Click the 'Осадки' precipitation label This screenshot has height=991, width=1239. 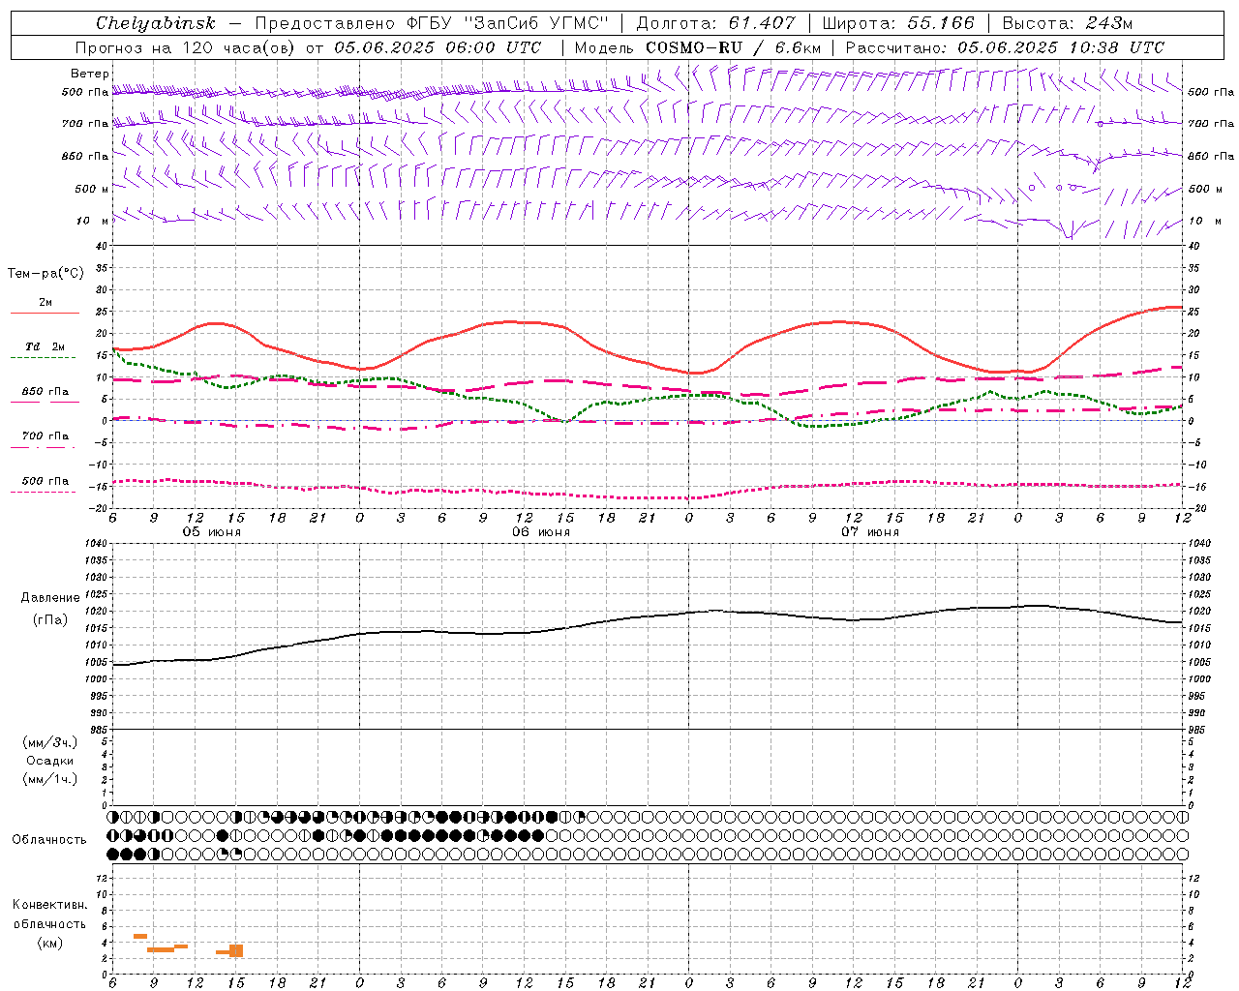pyautogui.click(x=50, y=761)
